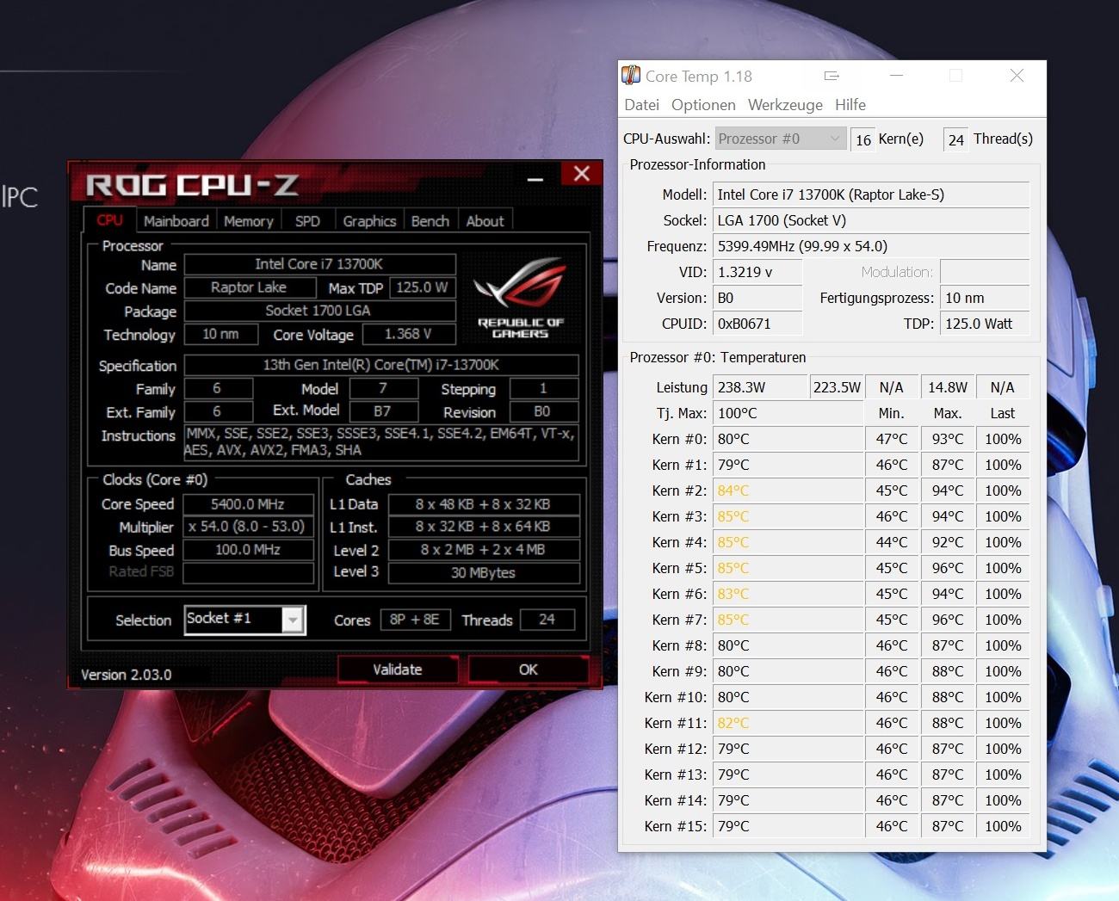Close the Core Temp window
Viewport: 1119px width, 901px height.
1017,76
